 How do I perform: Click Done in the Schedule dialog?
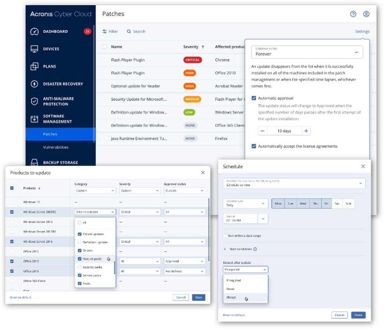[358, 315]
